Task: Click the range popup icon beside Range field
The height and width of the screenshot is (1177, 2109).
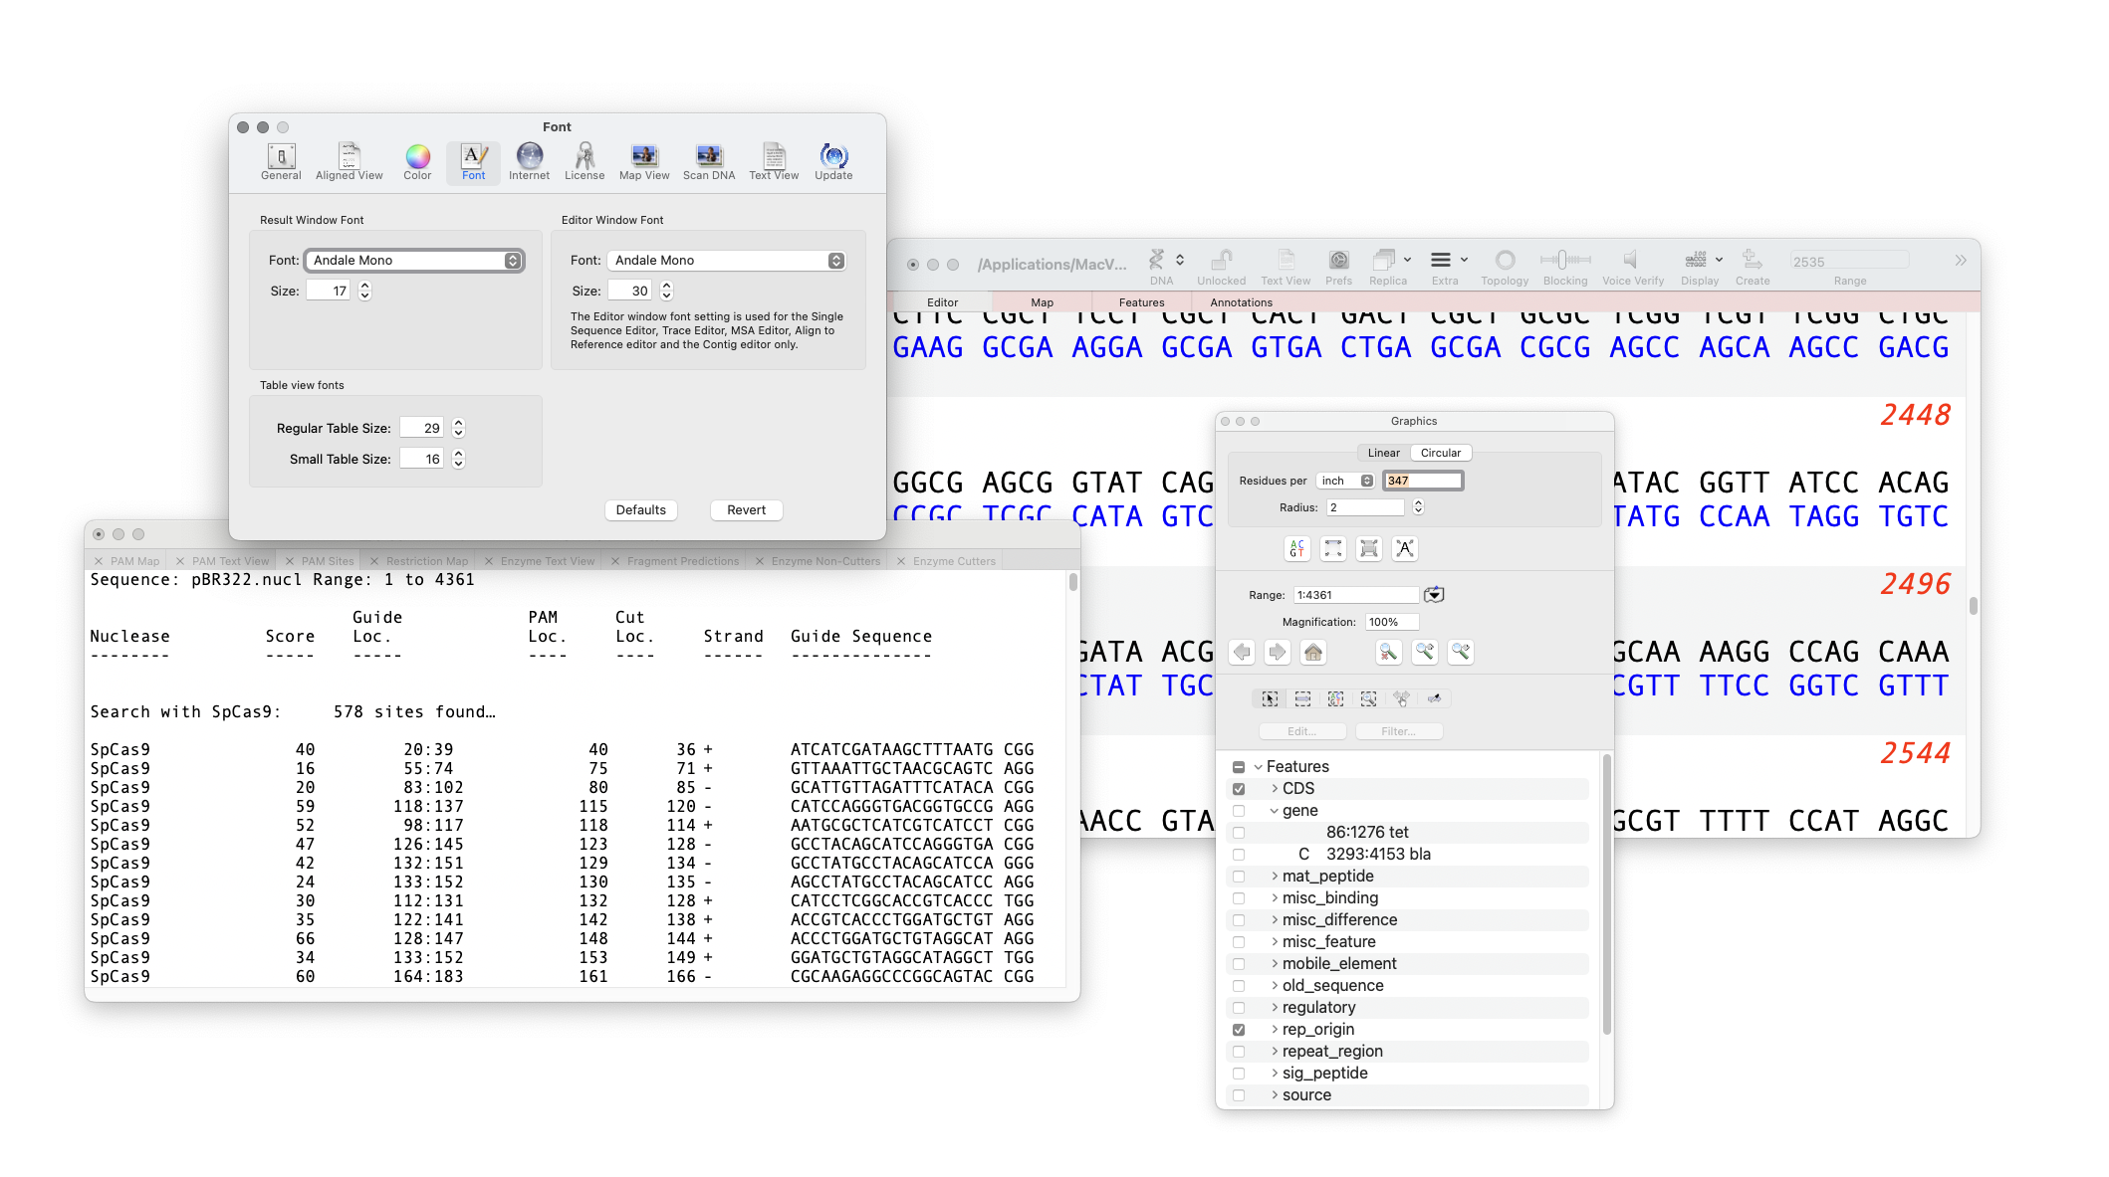Action: pyautogui.click(x=1434, y=595)
